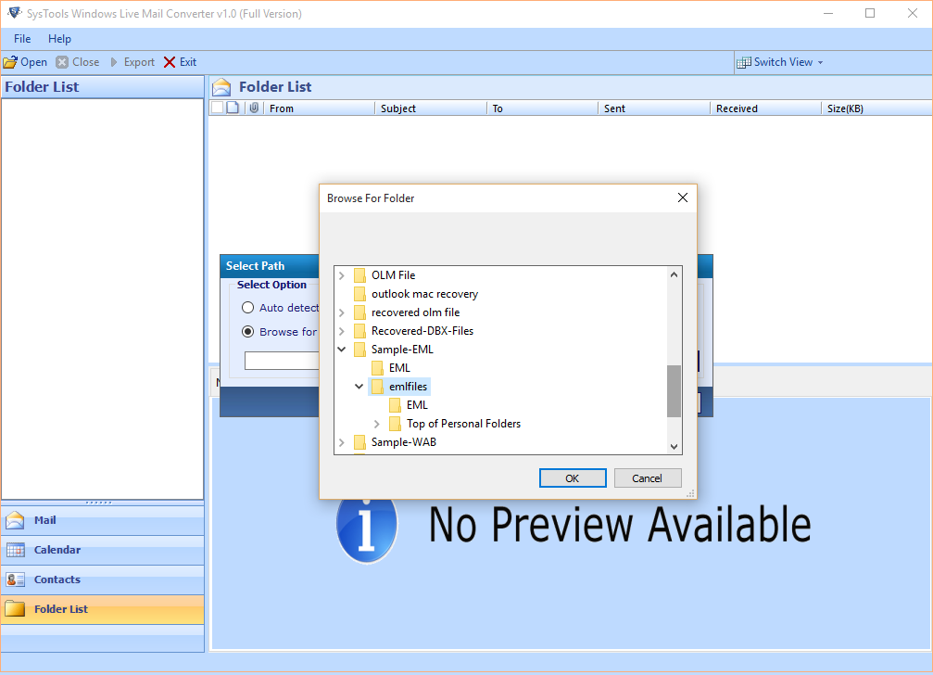Expand the Sample-WAB folder

[342, 442]
